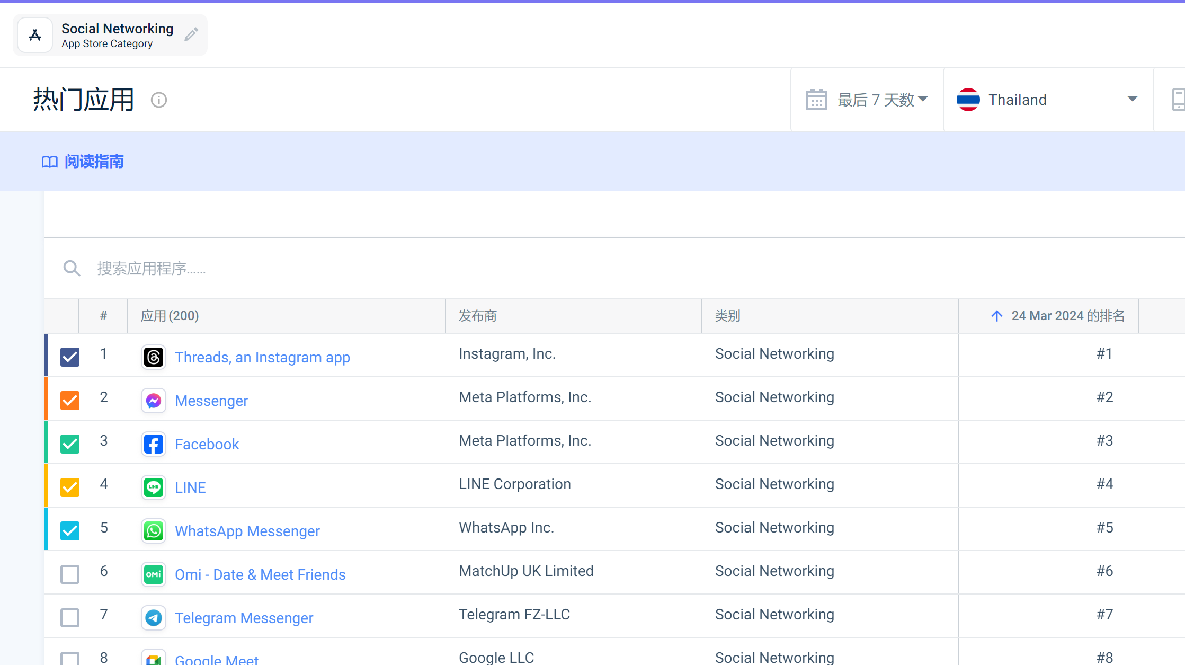Click the calendar icon for date range
Screen dimensions: 1185x665
816,100
